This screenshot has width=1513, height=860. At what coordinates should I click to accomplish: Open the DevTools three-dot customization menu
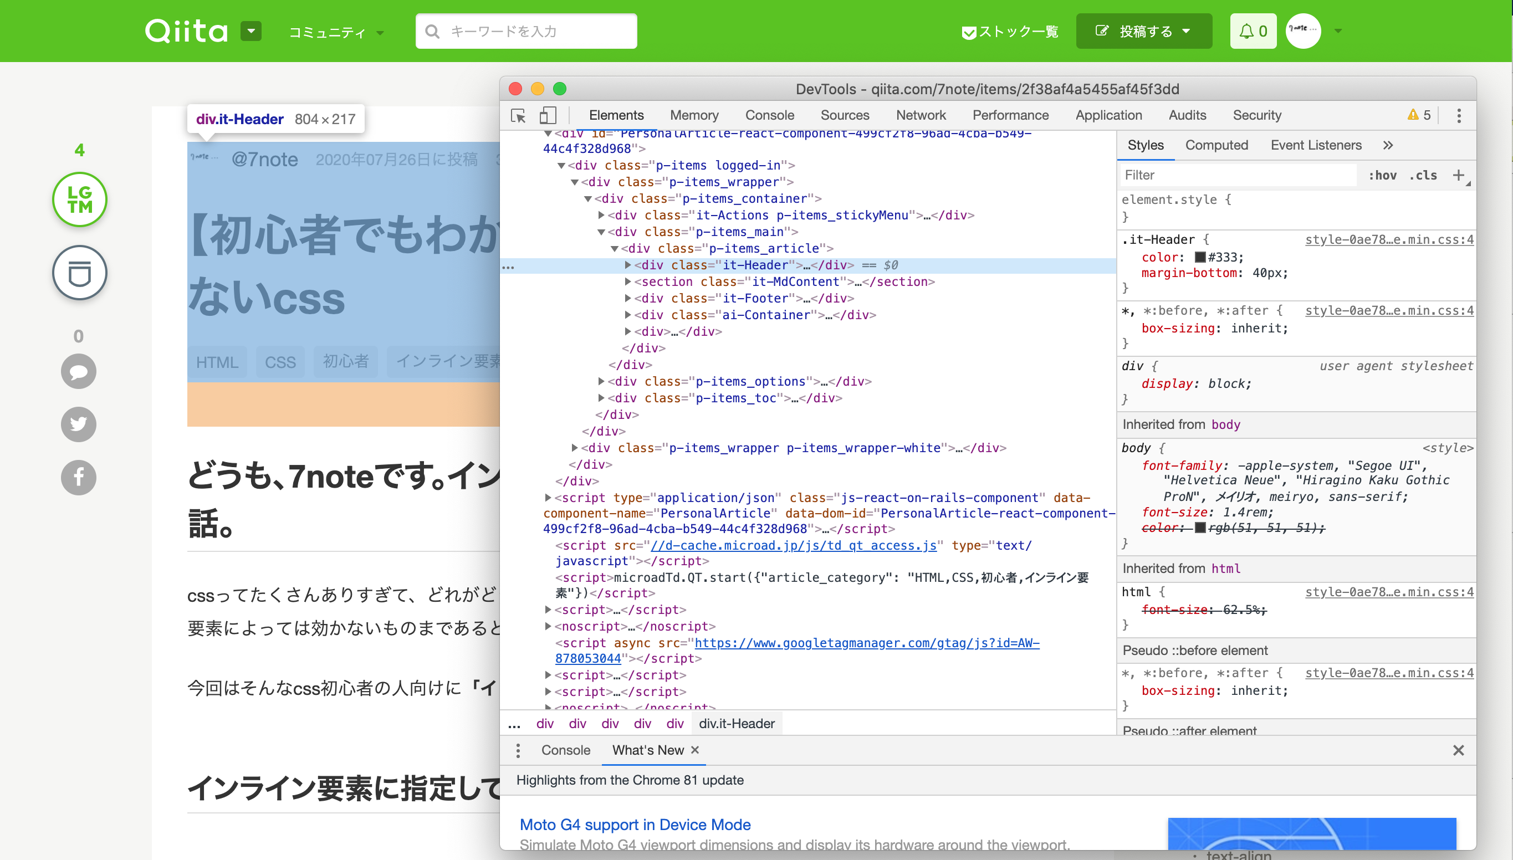1459,116
